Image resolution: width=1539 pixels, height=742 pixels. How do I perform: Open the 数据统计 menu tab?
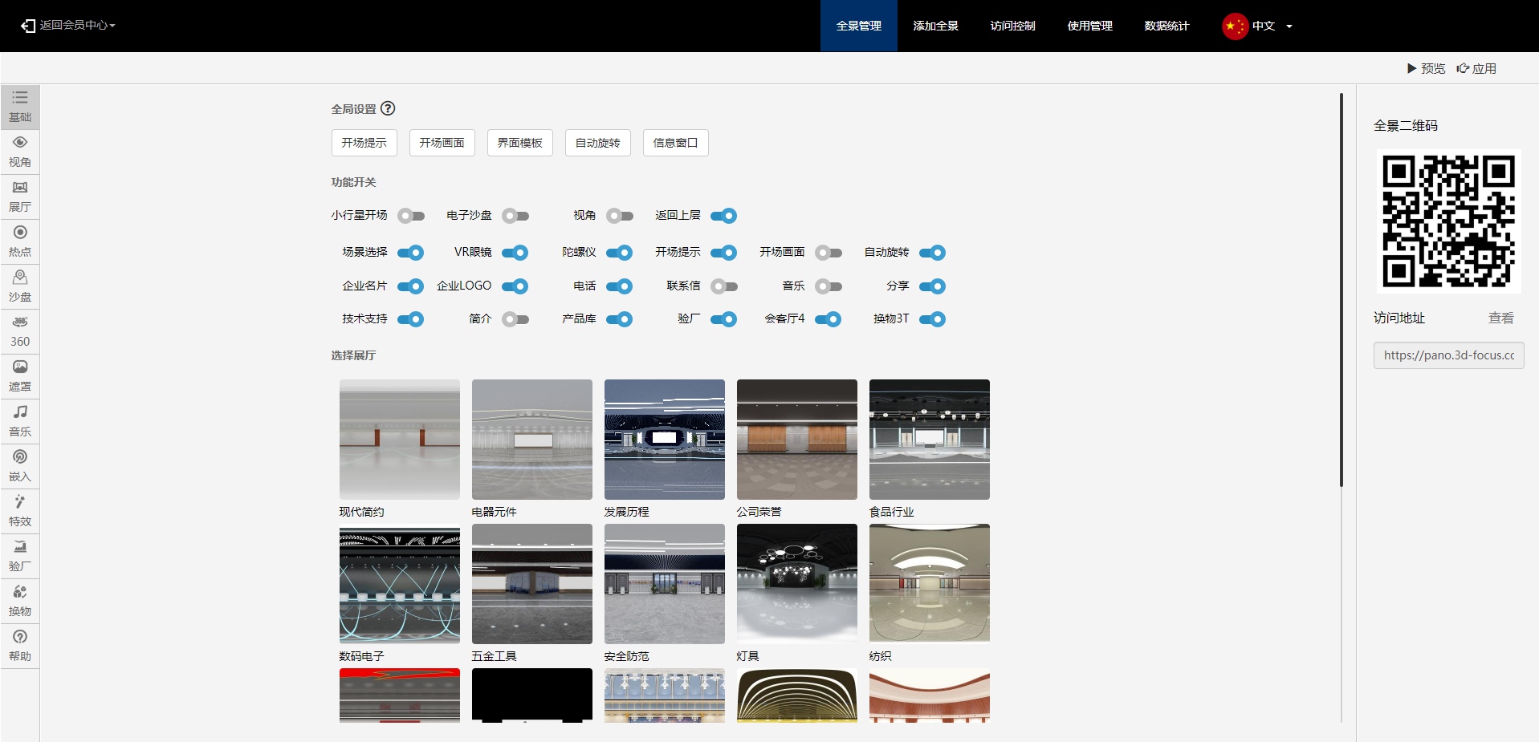[x=1166, y=26]
